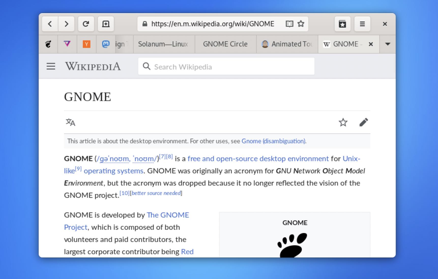The image size is (438, 279).
Task: Open a new tab
Action: point(106,24)
